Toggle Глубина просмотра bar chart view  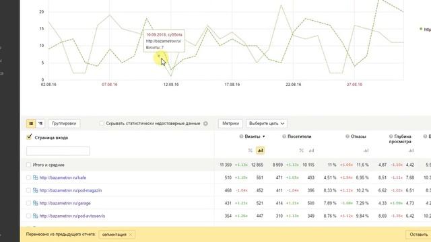411,151
